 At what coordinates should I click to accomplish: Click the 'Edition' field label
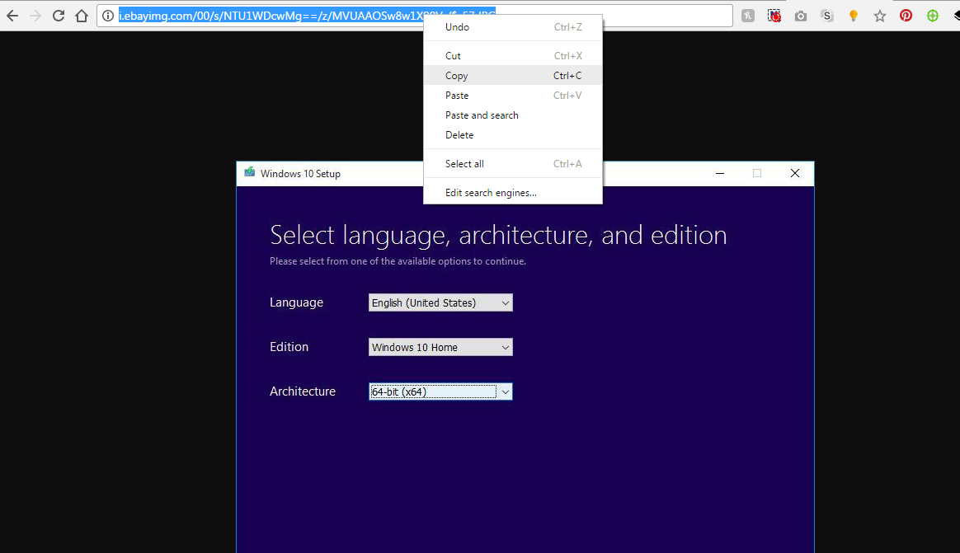point(289,347)
